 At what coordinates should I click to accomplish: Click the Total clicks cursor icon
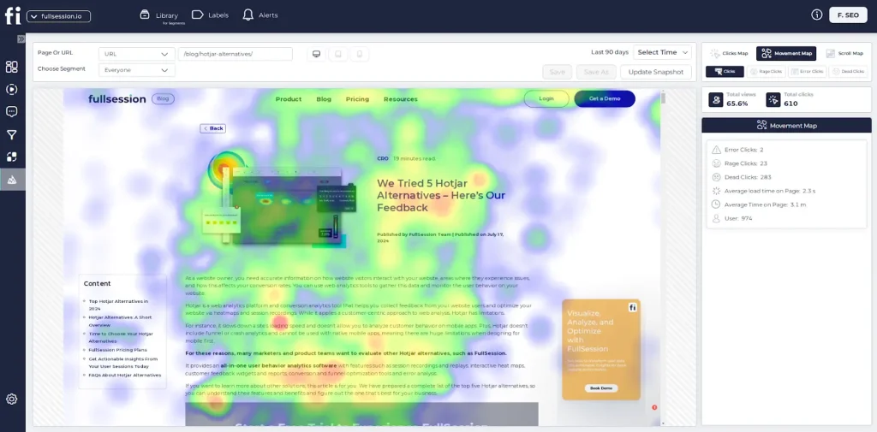[x=773, y=99]
